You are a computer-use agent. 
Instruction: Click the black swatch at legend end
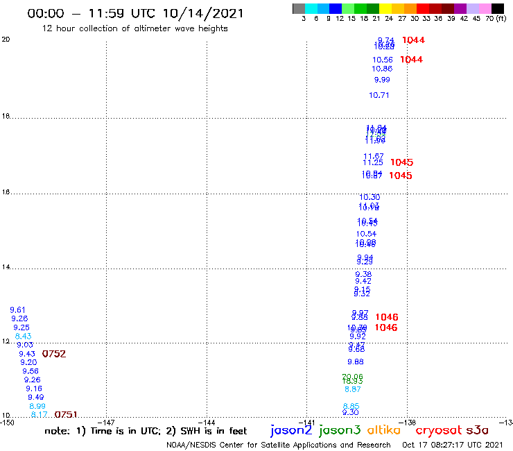coord(497,8)
